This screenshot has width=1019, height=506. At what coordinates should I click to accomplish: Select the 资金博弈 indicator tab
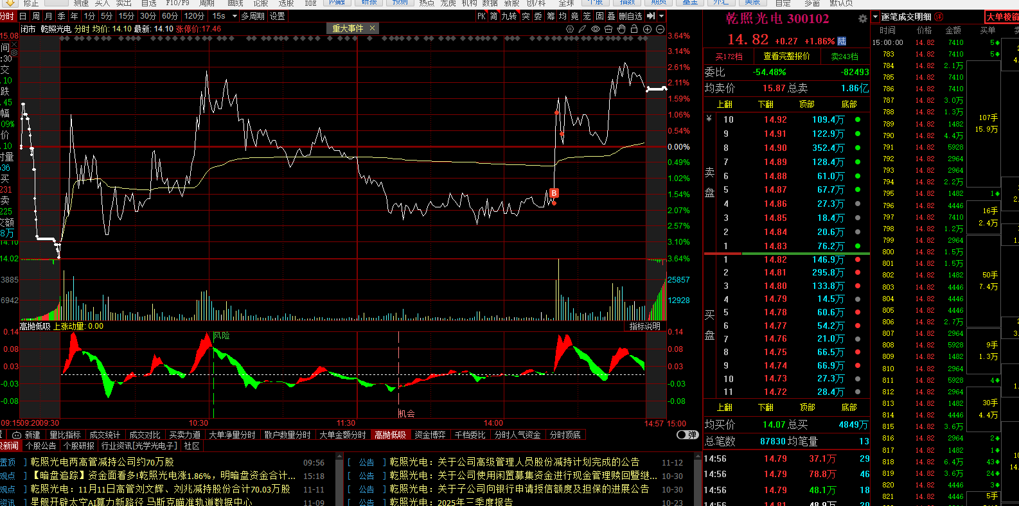(x=430, y=435)
